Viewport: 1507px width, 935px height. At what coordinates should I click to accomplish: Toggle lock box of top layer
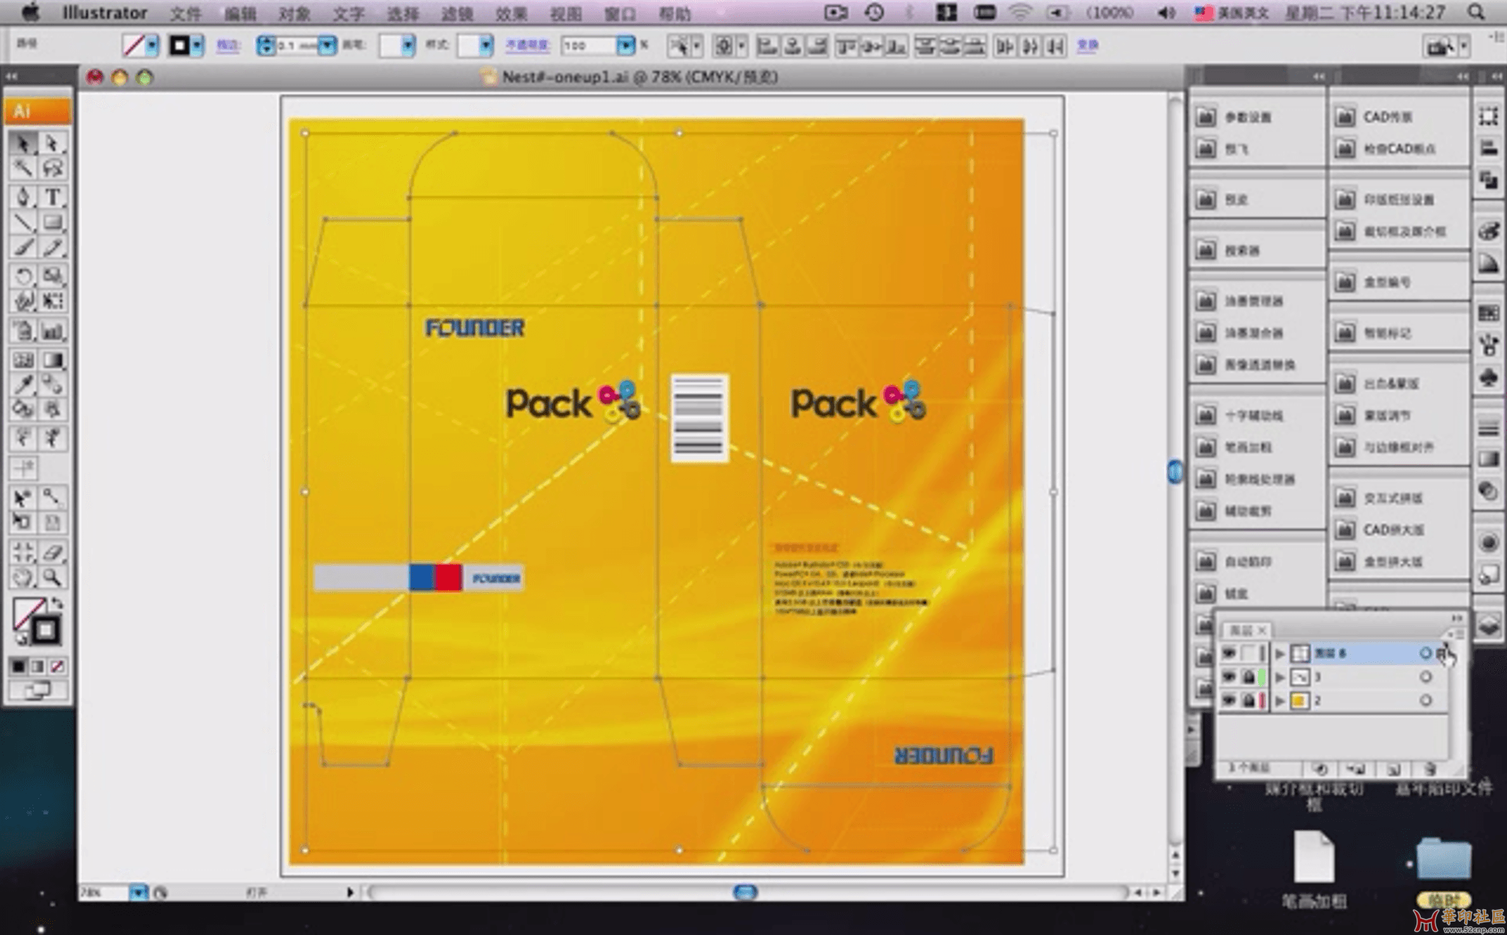[1249, 653]
